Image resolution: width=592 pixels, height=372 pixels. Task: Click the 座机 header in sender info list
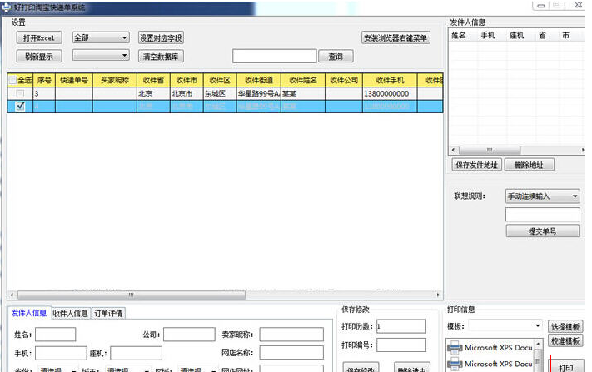[x=516, y=36]
